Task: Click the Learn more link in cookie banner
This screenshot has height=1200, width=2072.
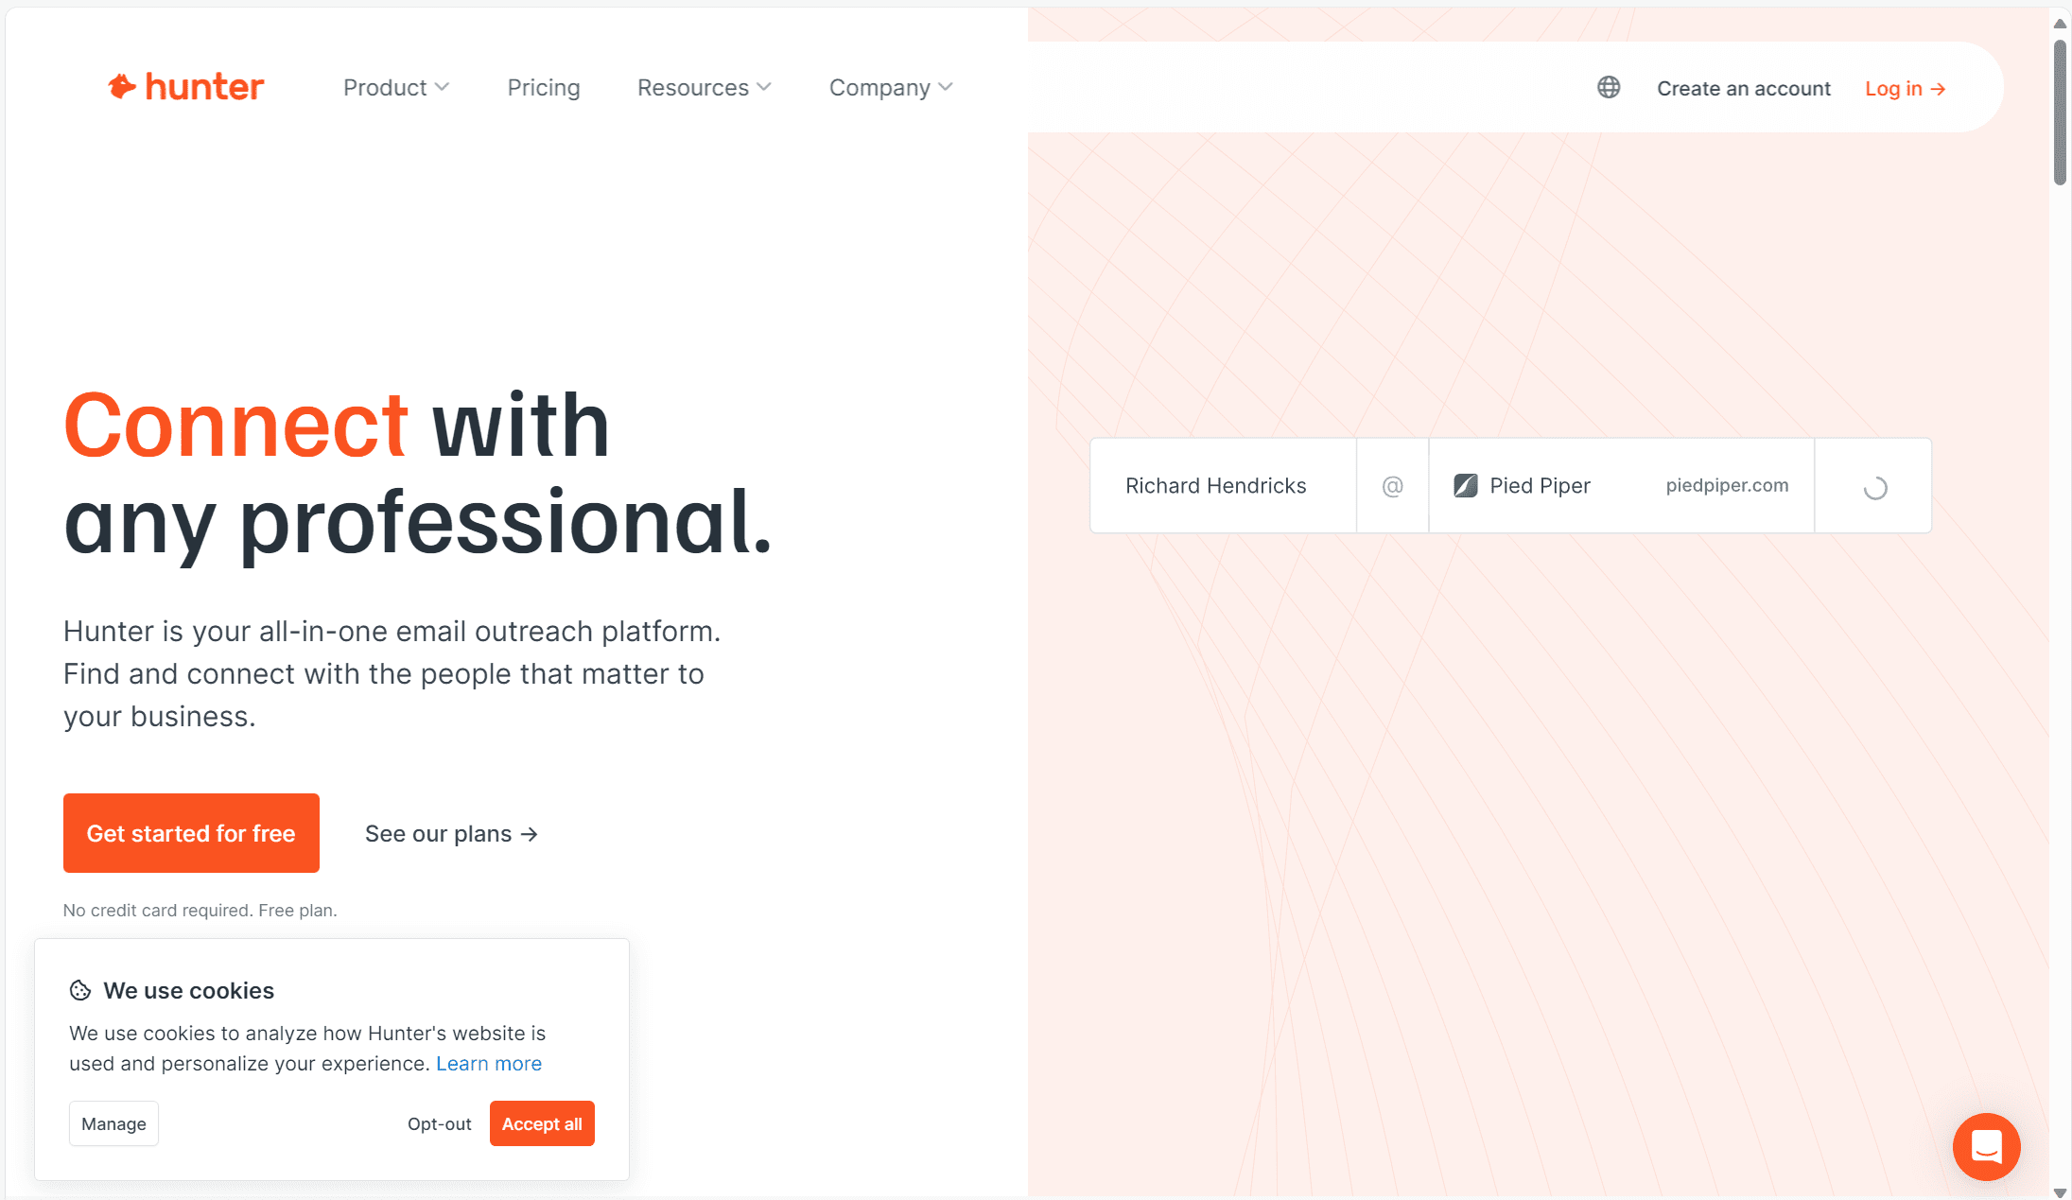Action: pos(488,1064)
